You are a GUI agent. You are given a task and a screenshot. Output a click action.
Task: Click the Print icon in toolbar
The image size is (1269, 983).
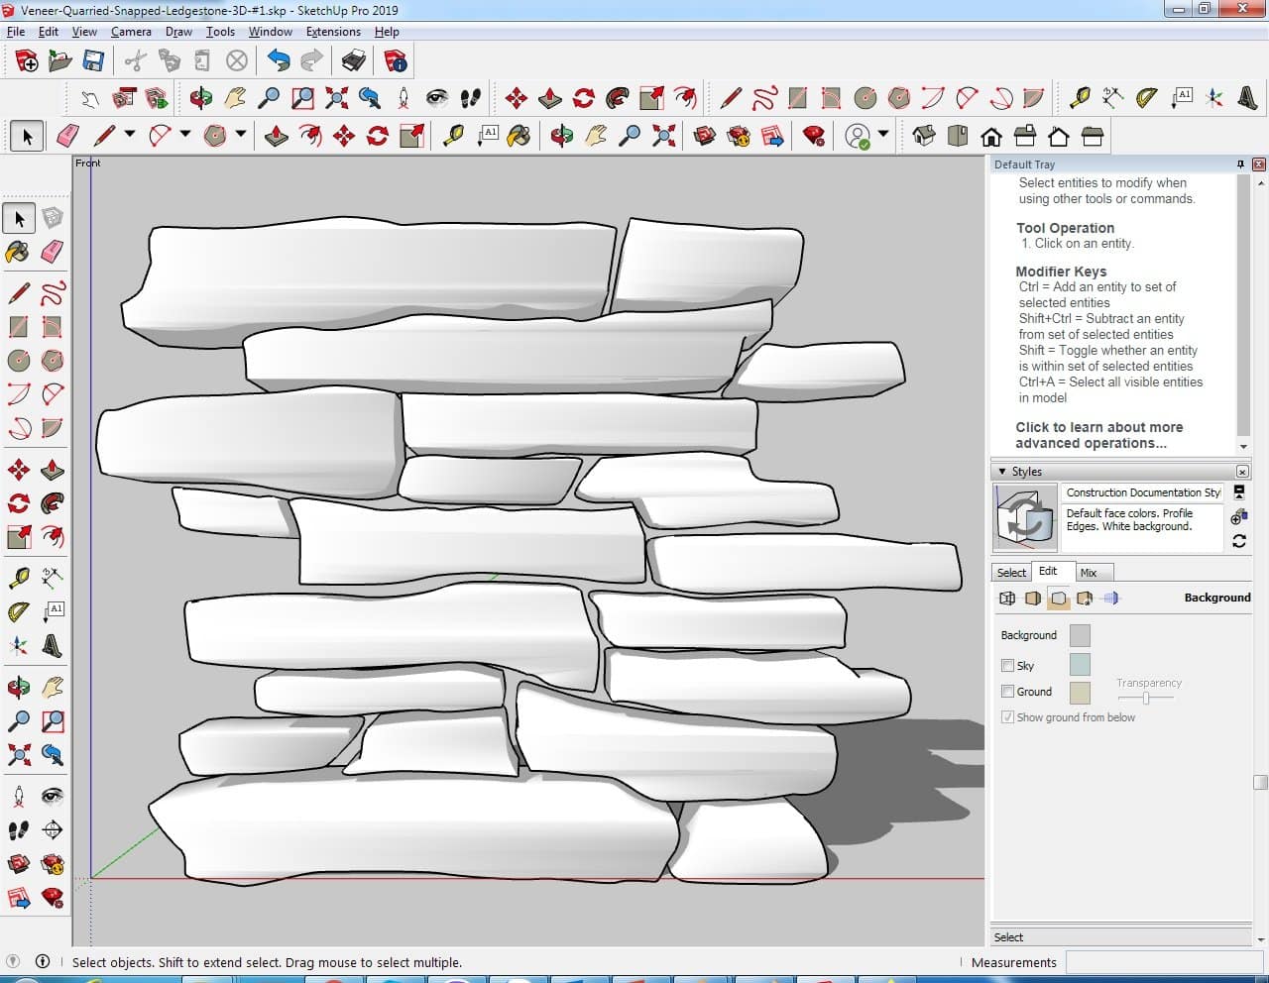pyautogui.click(x=354, y=61)
